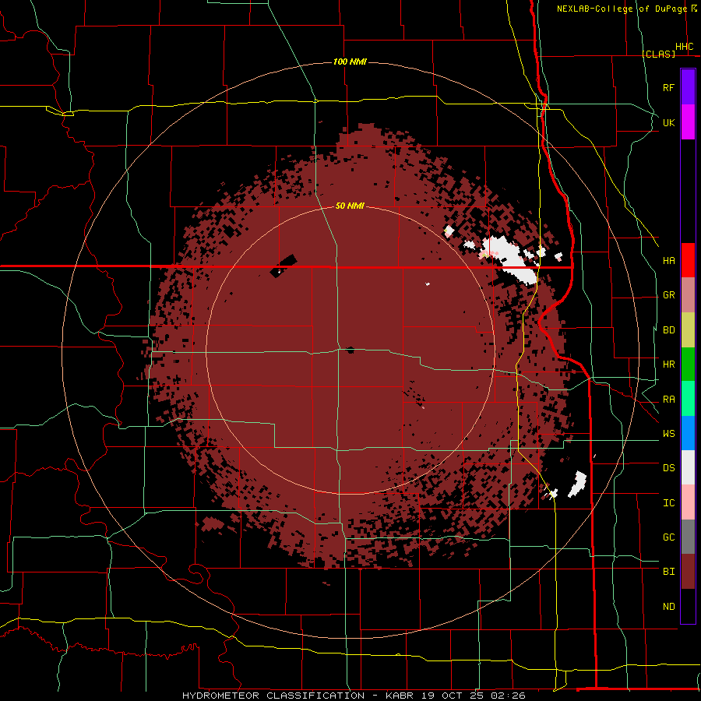701x701 pixels.
Task: Click the 100 NMI range ring label
Action: [350, 62]
